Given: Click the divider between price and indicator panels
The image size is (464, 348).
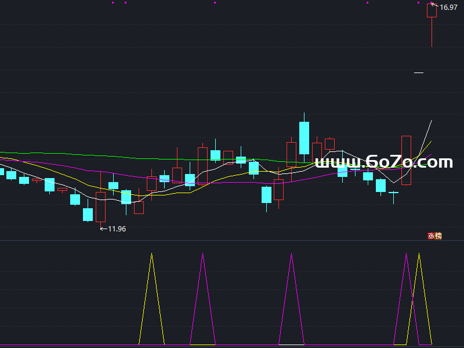Looking at the screenshot, I should coord(232,240).
